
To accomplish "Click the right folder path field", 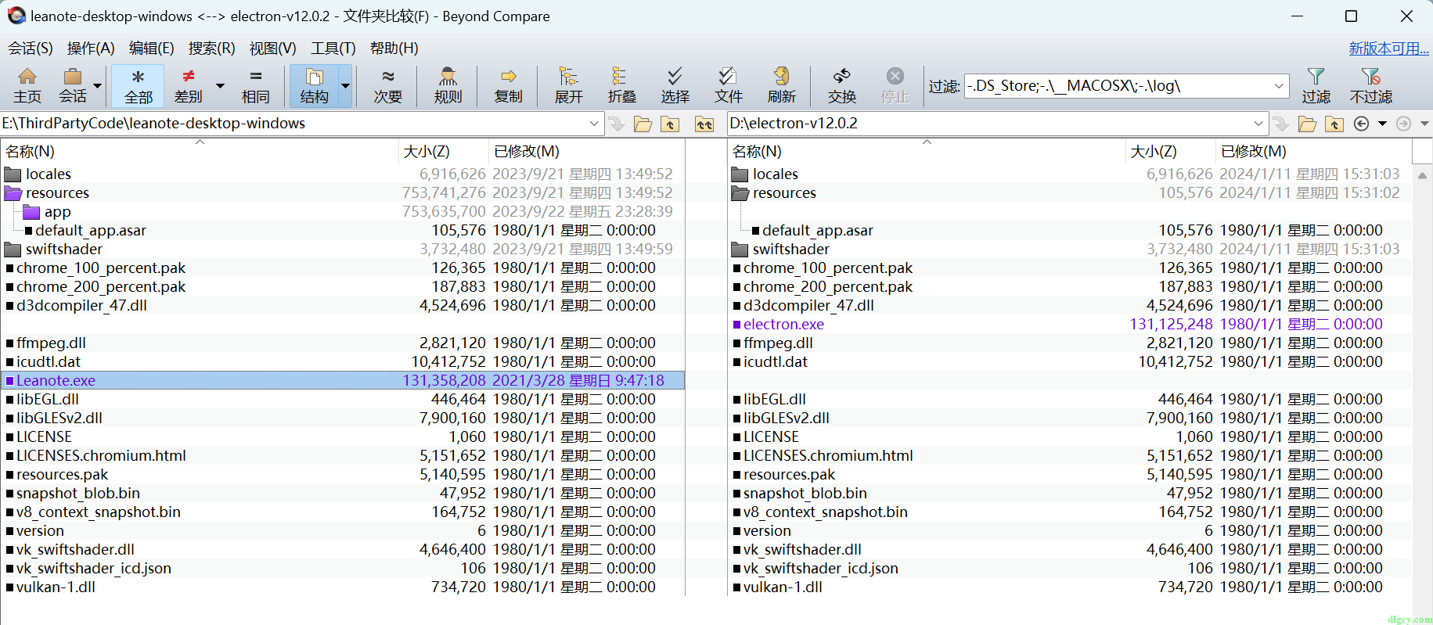I will (x=989, y=124).
